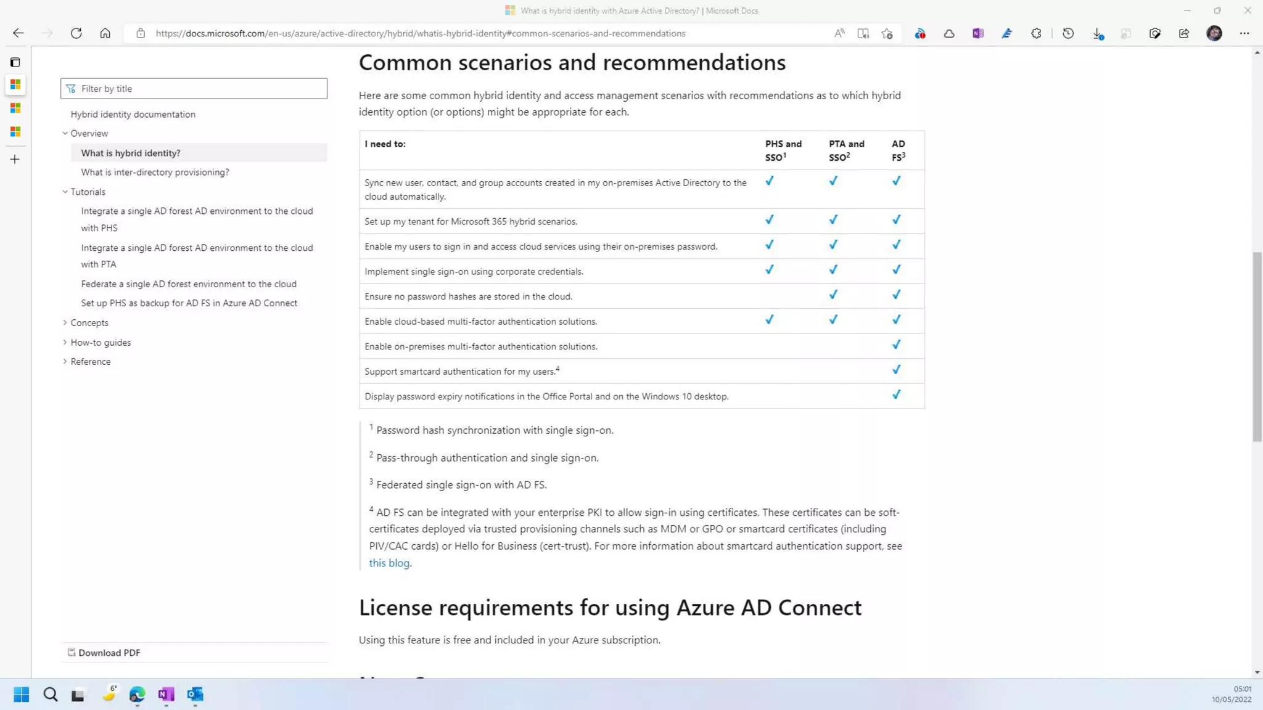Image resolution: width=1263 pixels, height=710 pixels.
Task: Expand the How-to guides section
Action: click(x=65, y=342)
